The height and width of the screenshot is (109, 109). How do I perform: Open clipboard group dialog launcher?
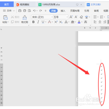click(x=29, y=25)
